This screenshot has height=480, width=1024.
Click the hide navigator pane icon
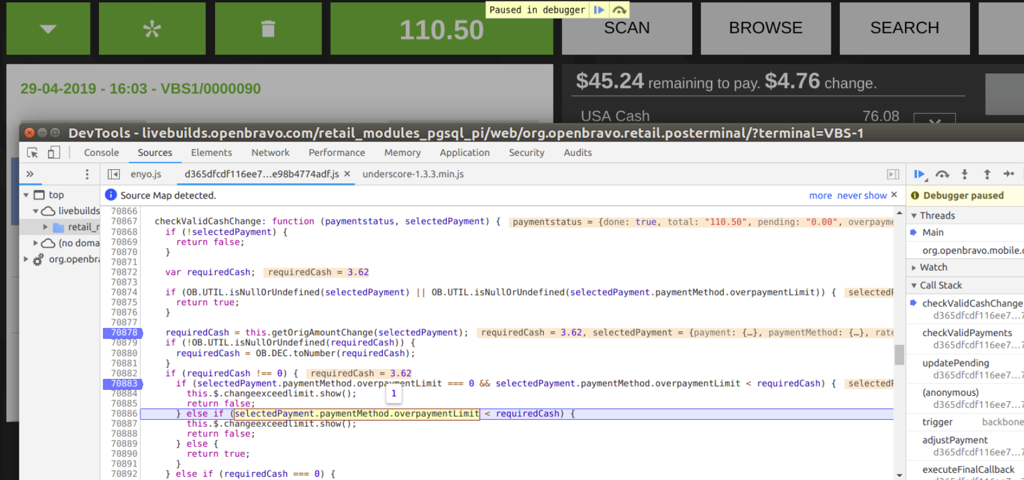114,175
